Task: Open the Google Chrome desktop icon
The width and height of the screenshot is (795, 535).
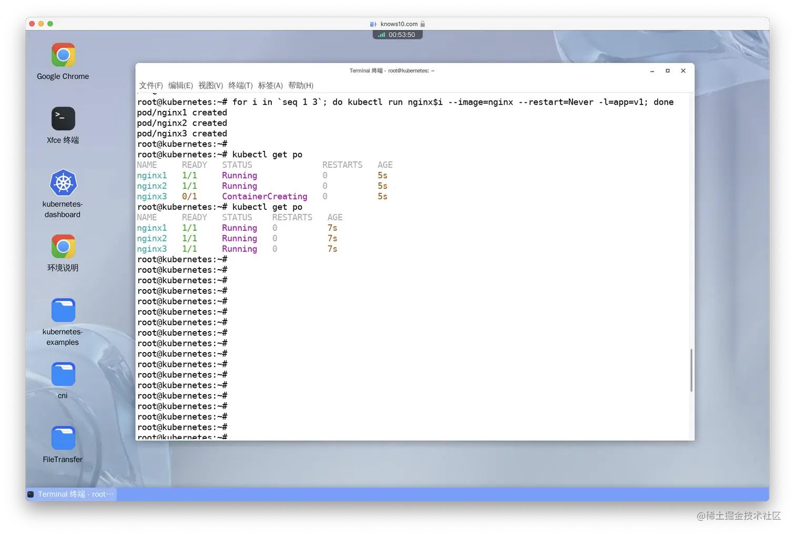Action: (x=63, y=55)
